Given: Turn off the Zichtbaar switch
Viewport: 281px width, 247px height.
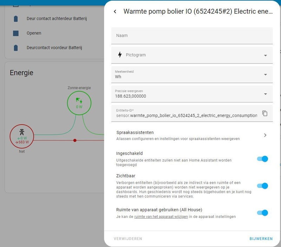Looking at the screenshot, I should [x=262, y=186].
